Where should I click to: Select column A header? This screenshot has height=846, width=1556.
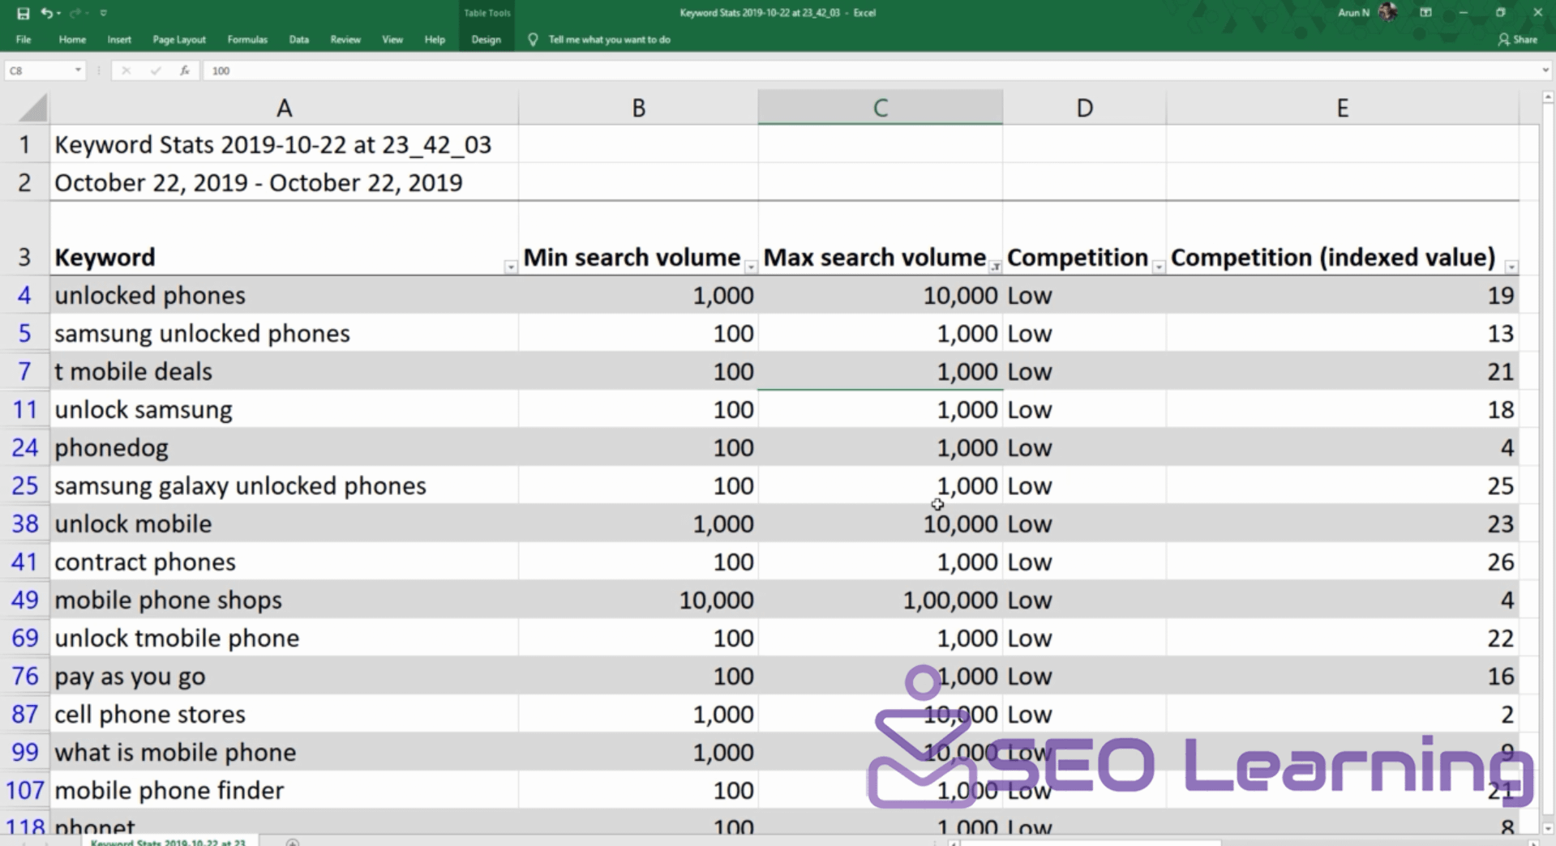(x=284, y=108)
